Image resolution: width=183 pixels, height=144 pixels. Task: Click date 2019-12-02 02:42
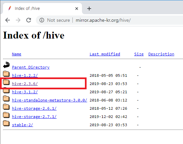[x=108, y=117]
